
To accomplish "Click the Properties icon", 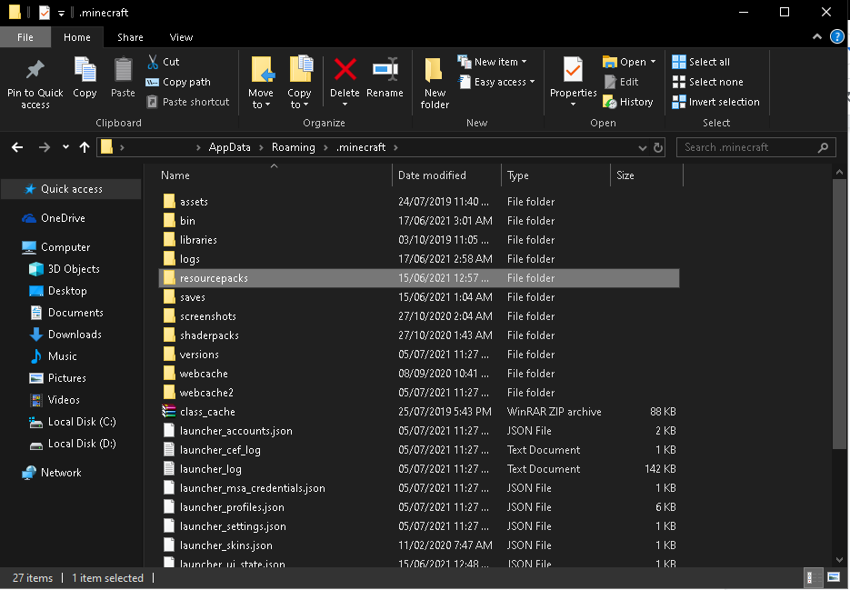I will click(573, 70).
